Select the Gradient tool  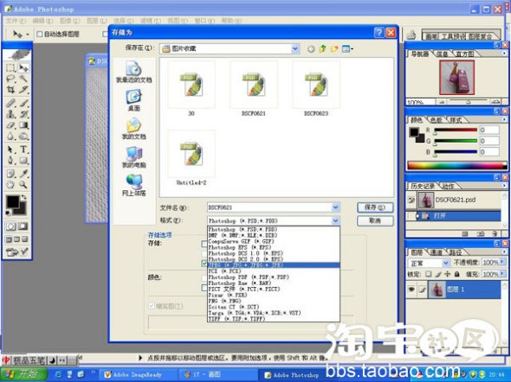point(23,125)
